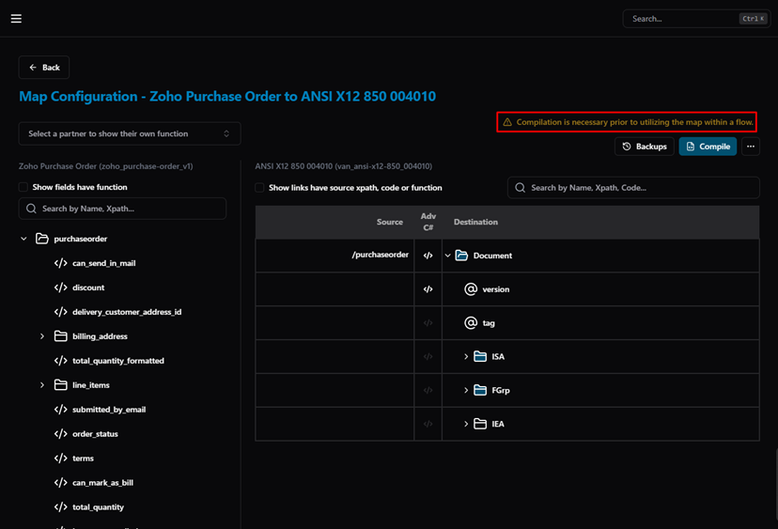Select can_send_in_mail field icon

click(x=60, y=263)
